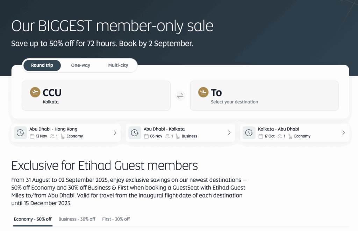358x231 pixels.
Task: Select the Round trip option
Action: coord(42,65)
